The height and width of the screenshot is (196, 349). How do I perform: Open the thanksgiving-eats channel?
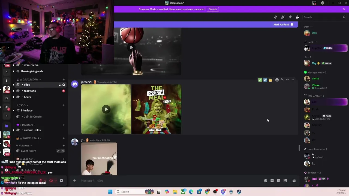(32, 71)
